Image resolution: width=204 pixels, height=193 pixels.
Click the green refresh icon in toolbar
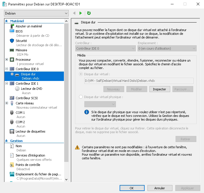point(89,13)
